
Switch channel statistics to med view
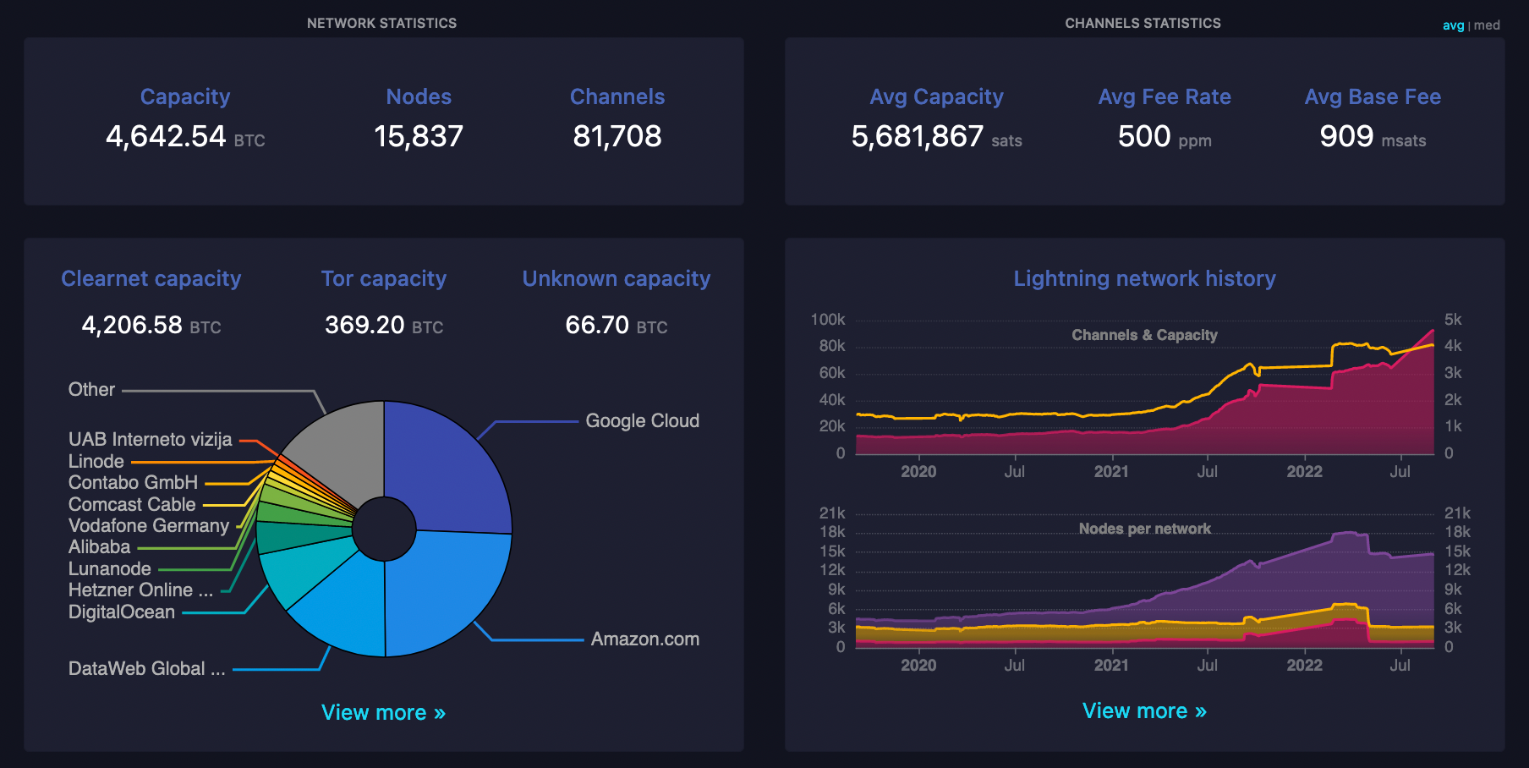tap(1487, 25)
